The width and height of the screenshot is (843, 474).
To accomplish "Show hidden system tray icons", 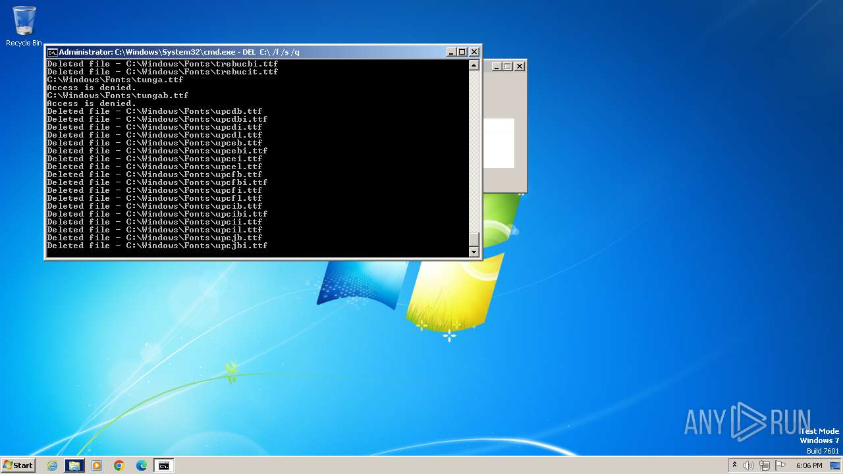I will point(734,465).
